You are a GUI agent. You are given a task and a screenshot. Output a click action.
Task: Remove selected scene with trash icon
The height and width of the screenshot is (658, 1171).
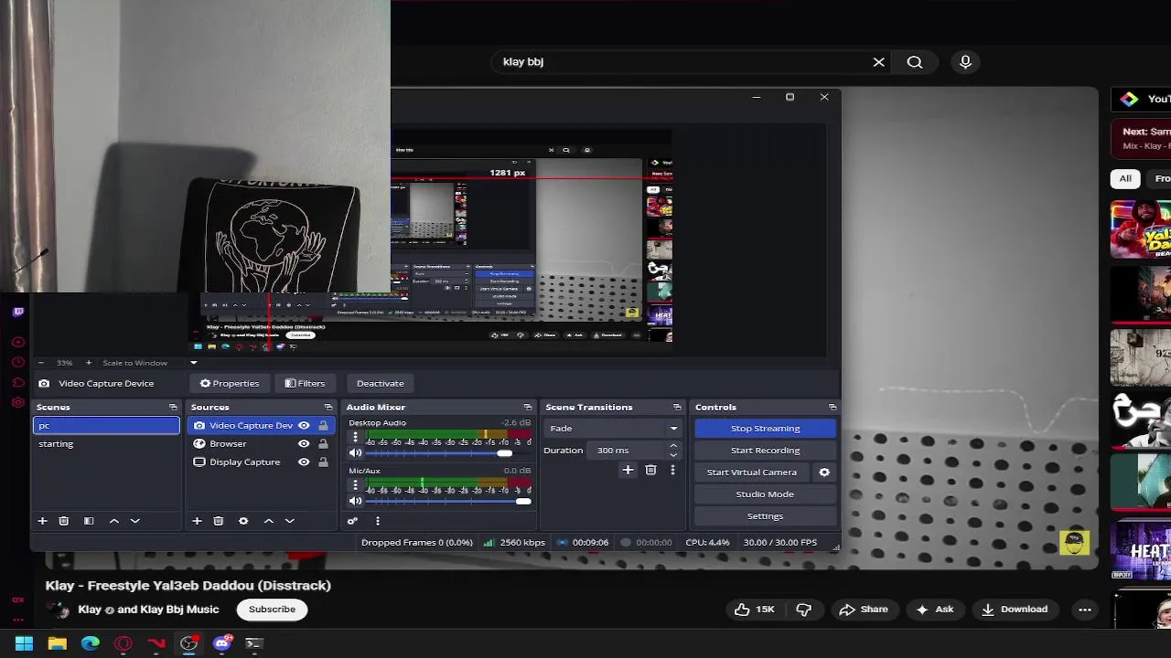click(64, 521)
